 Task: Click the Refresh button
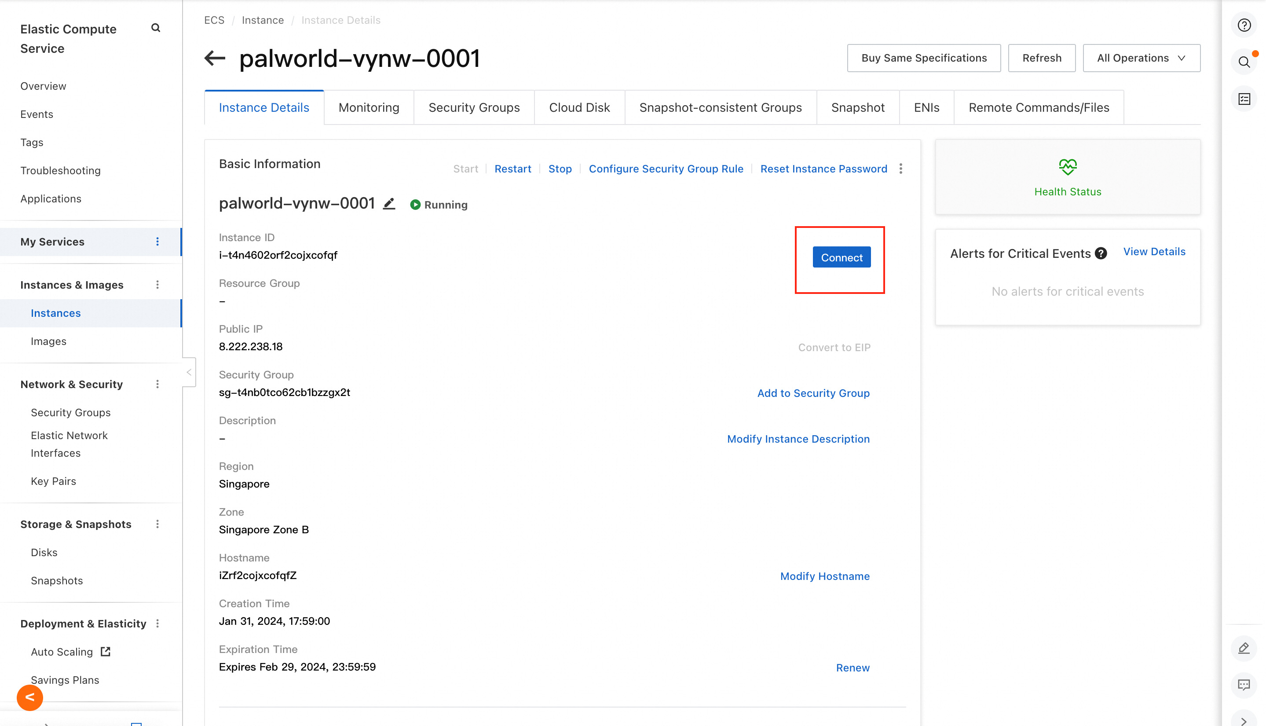pos(1042,58)
